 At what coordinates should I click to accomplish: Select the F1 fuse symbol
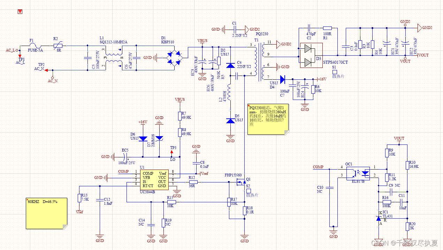(35, 46)
